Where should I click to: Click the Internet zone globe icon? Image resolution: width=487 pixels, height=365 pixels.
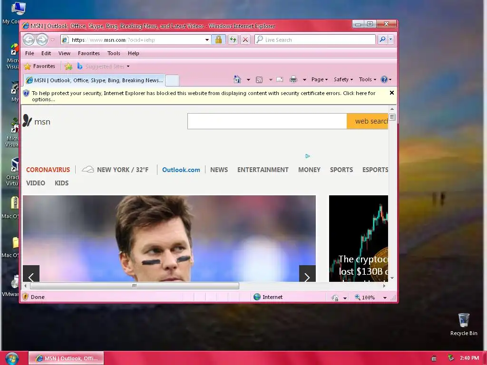point(257,297)
